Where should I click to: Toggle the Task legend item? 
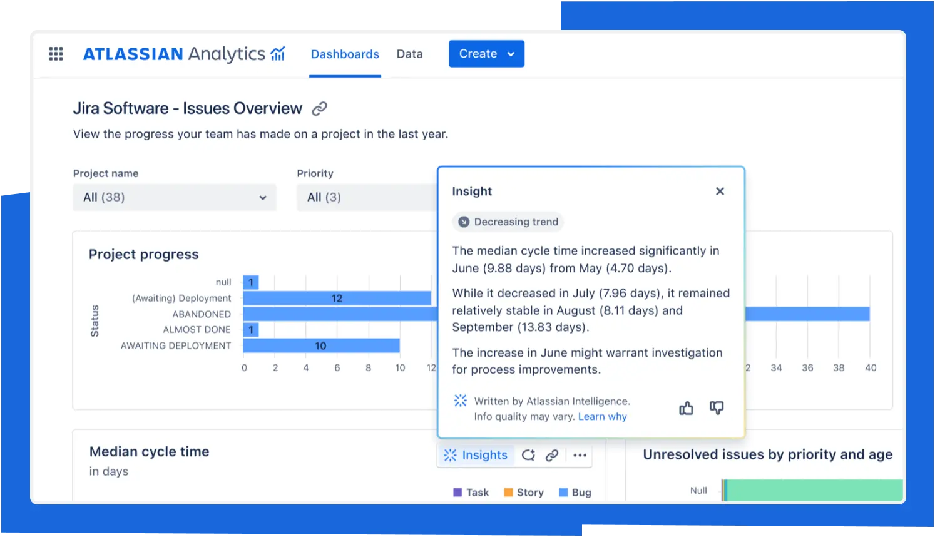pos(471,493)
